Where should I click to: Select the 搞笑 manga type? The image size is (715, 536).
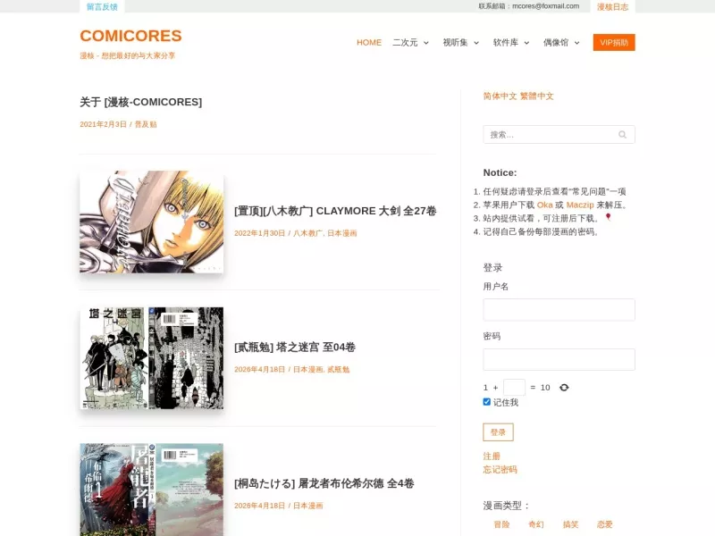570,524
